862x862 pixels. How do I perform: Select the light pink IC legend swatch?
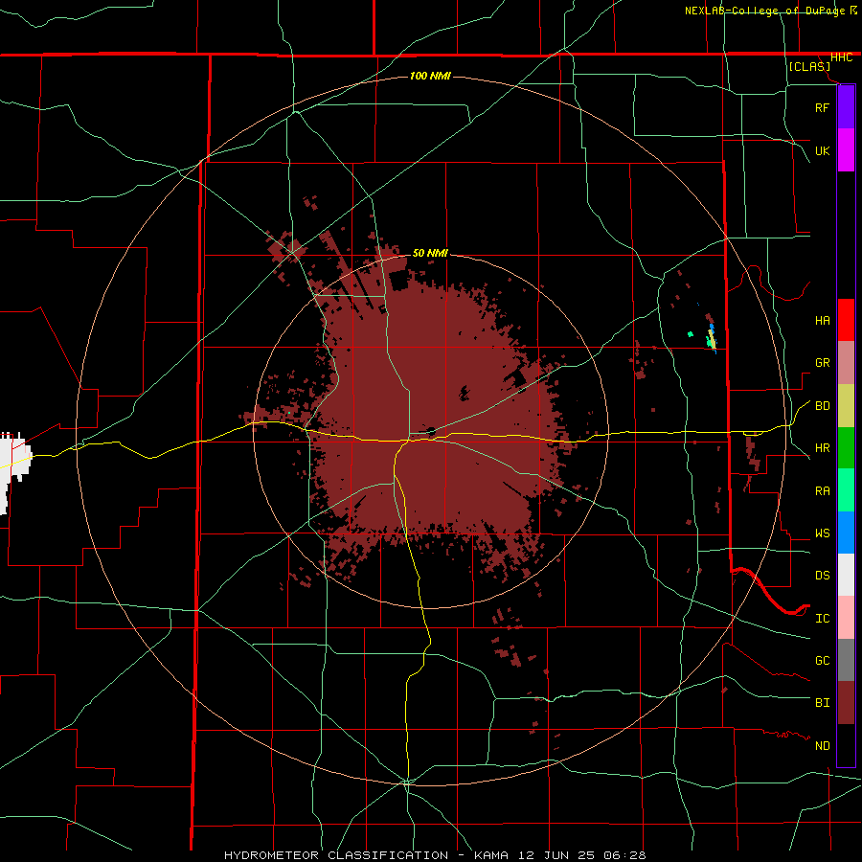(x=846, y=618)
